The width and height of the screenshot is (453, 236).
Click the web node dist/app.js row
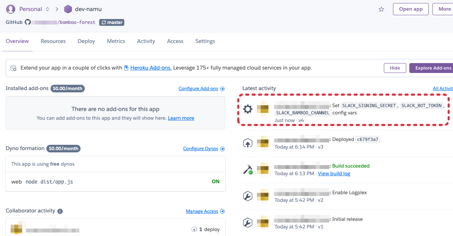[116, 182]
